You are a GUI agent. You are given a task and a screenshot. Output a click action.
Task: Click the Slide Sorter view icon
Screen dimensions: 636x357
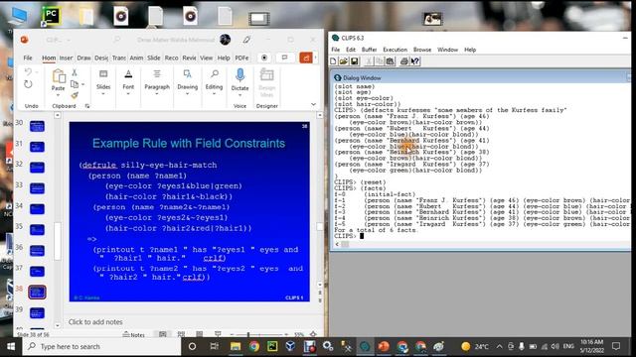coord(181,334)
